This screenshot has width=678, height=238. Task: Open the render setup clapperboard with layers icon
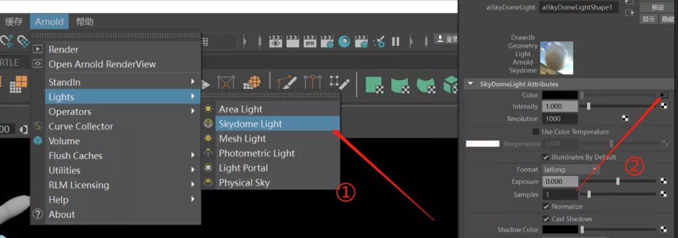361,41
